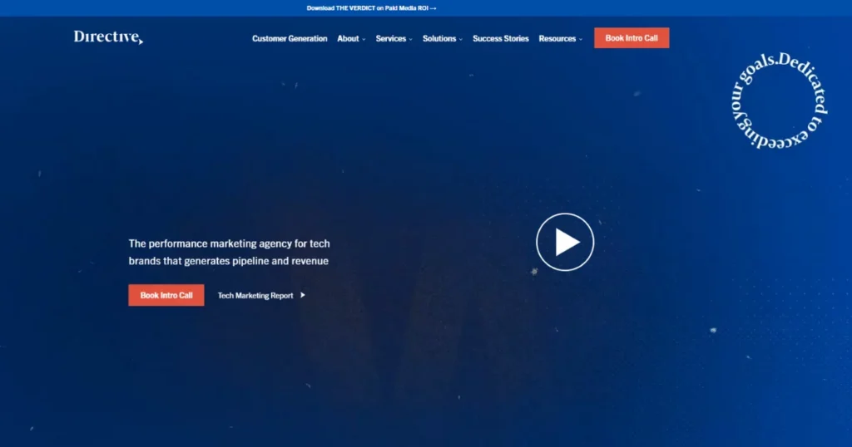Open the Services menu
Image resolution: width=852 pixels, height=447 pixels.
[391, 38]
